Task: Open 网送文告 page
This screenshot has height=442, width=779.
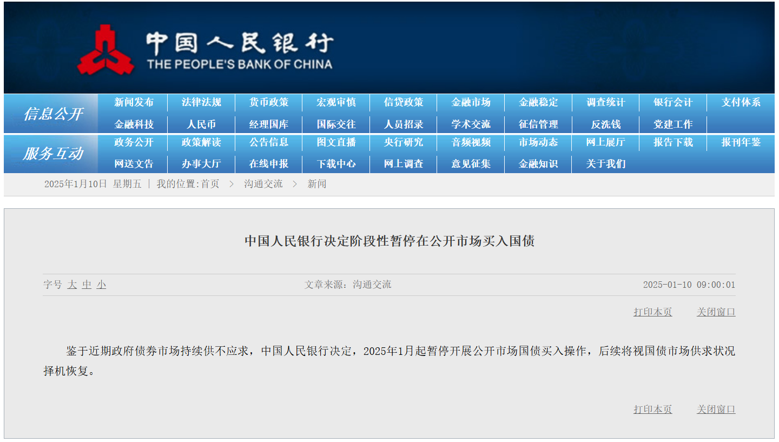Action: coord(134,164)
